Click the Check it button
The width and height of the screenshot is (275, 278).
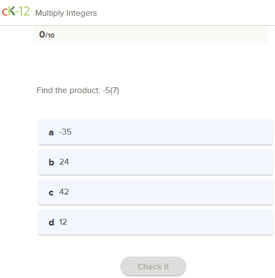tap(153, 267)
